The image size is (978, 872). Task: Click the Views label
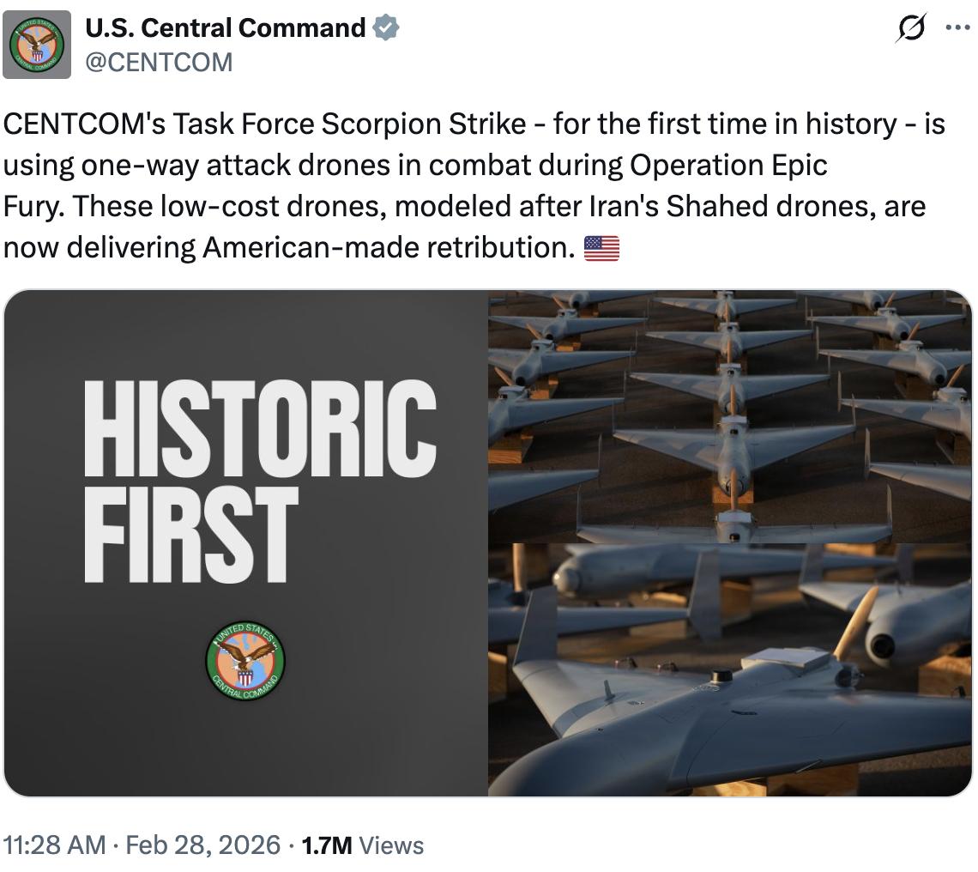tap(391, 845)
